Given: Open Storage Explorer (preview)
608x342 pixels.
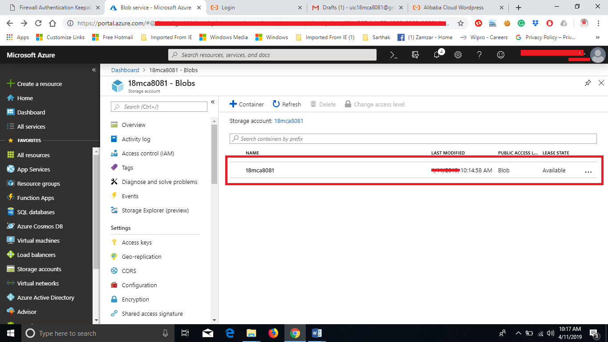Looking at the screenshot, I should tap(150, 210).
